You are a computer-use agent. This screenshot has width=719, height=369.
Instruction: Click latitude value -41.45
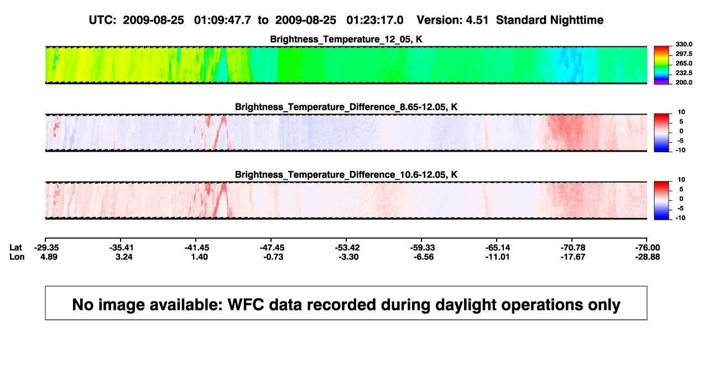tap(196, 247)
